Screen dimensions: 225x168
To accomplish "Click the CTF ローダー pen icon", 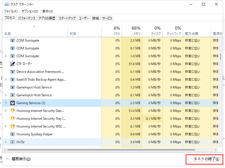I will click(x=13, y=64).
